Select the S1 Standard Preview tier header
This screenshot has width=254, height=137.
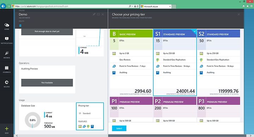click(175, 34)
